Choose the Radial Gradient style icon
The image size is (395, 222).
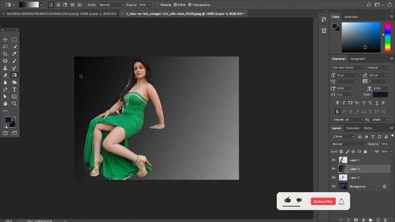pyautogui.click(x=58, y=5)
